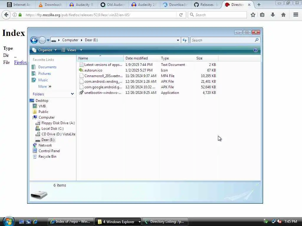This screenshot has width=302, height=226.
Task: Open a new browser tab
Action: (x=259, y=5)
